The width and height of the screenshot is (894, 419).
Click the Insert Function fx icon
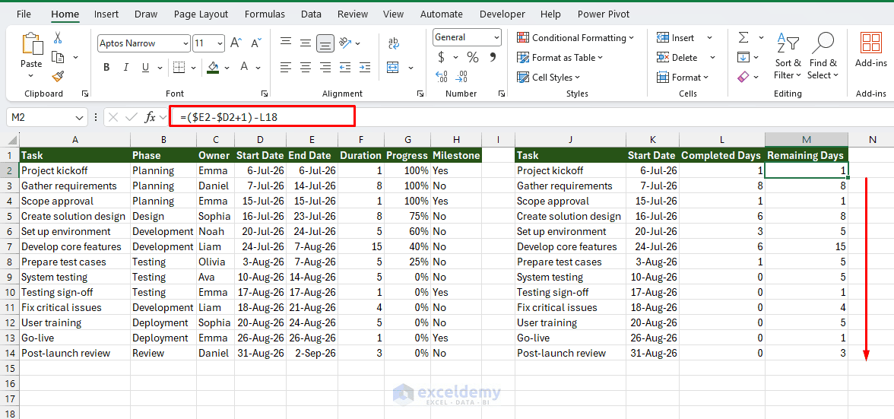150,117
